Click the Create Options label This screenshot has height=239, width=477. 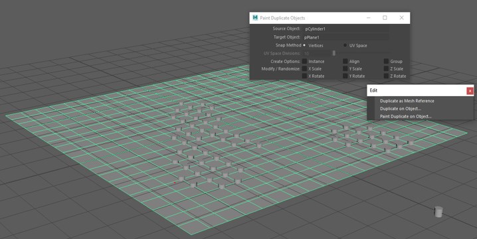click(286, 61)
